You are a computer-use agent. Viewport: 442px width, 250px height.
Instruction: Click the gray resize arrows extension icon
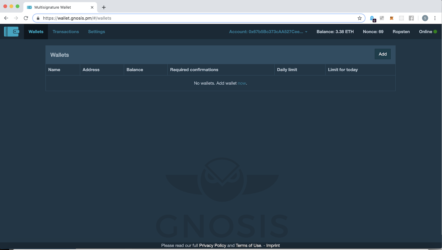(382, 18)
